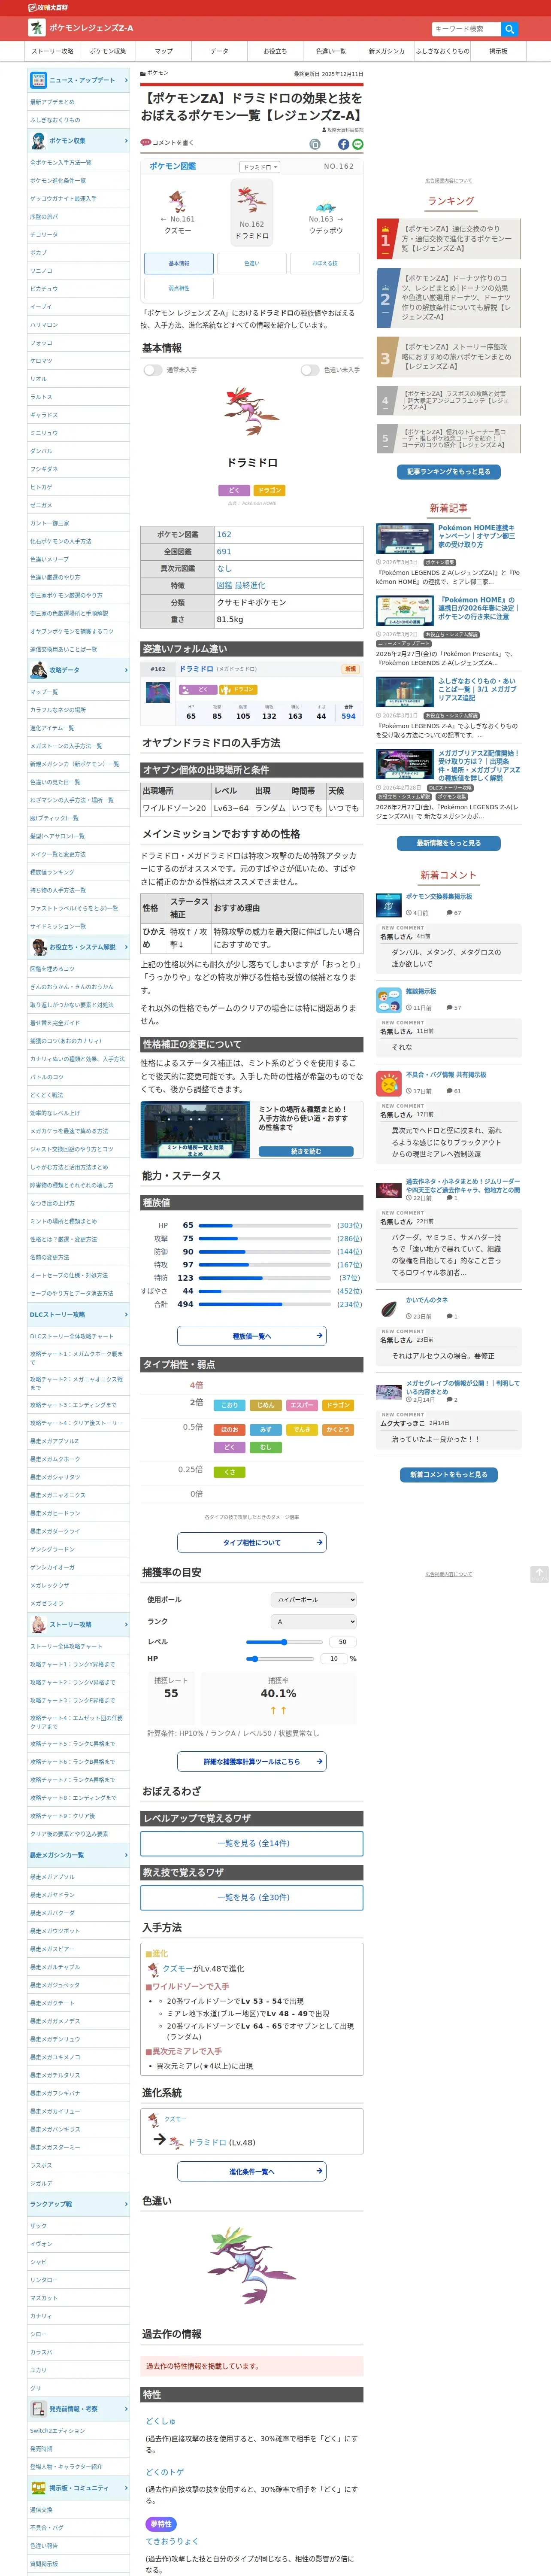Viewport: 551px width, 2576px height.
Task: Click the ストーリー攻略 sidebar section icon
Action: [x=38, y=1625]
